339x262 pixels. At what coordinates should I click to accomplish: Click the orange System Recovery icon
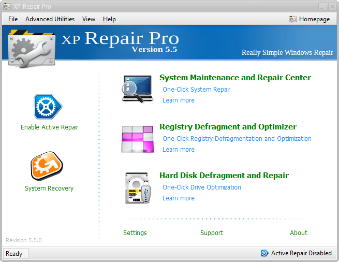pos(47,166)
